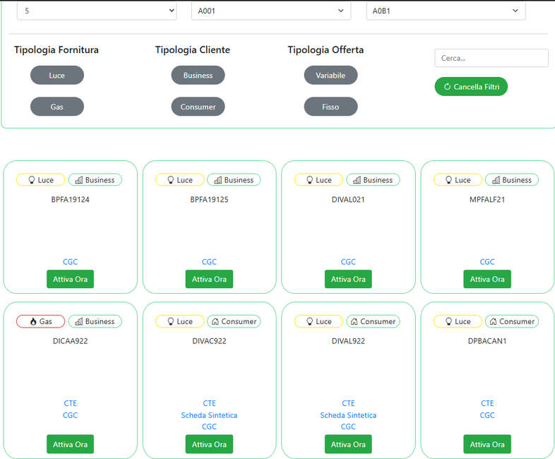The width and height of the screenshot is (555, 459).
Task: Open Scheda Sintetica link on DIVAL922 card
Action: tap(348, 415)
